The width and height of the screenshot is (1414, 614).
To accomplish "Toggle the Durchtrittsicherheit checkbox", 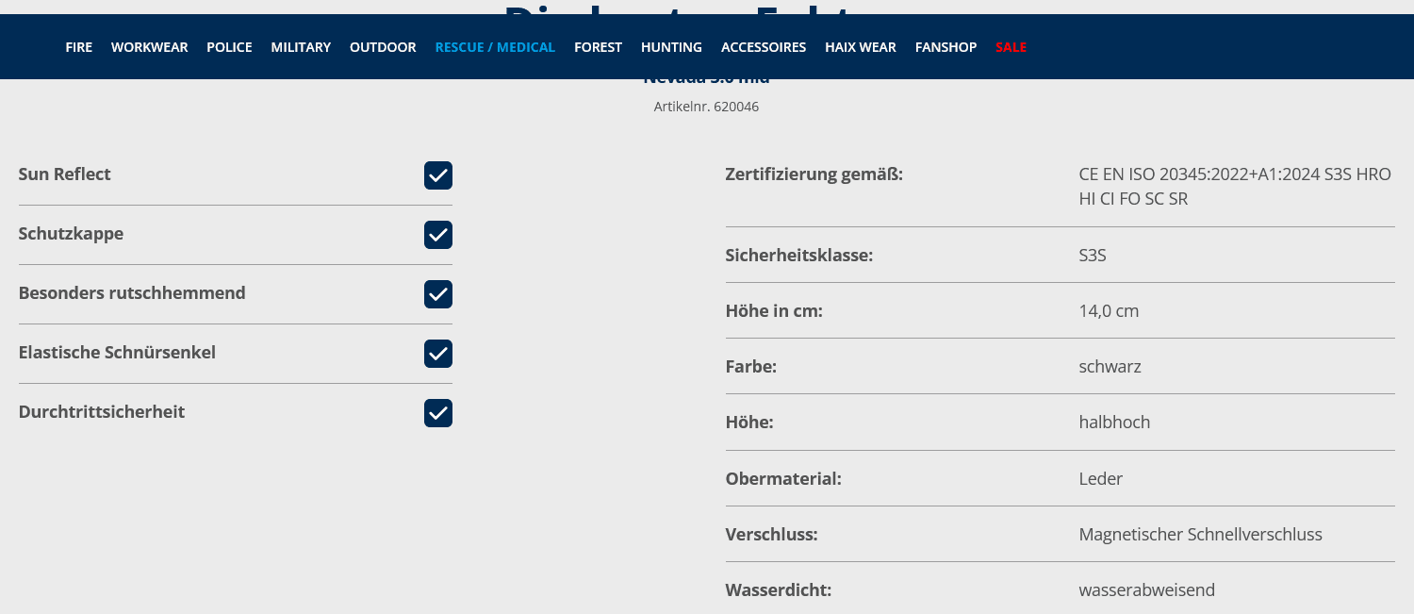I will [x=438, y=413].
